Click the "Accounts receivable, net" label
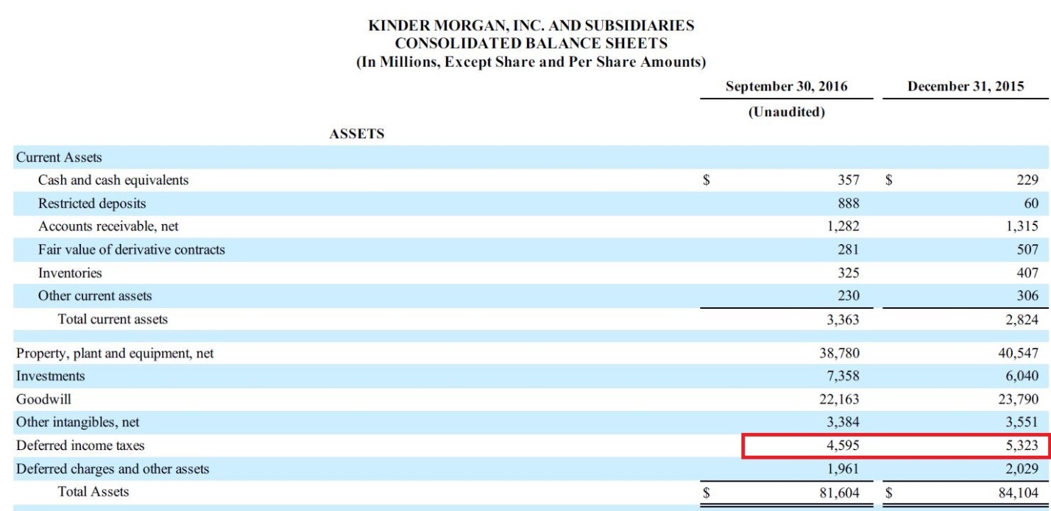 click(108, 226)
